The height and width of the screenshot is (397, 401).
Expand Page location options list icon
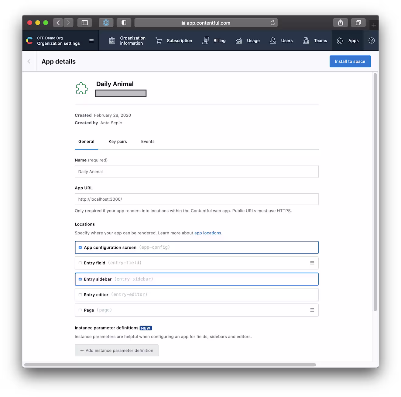(312, 310)
